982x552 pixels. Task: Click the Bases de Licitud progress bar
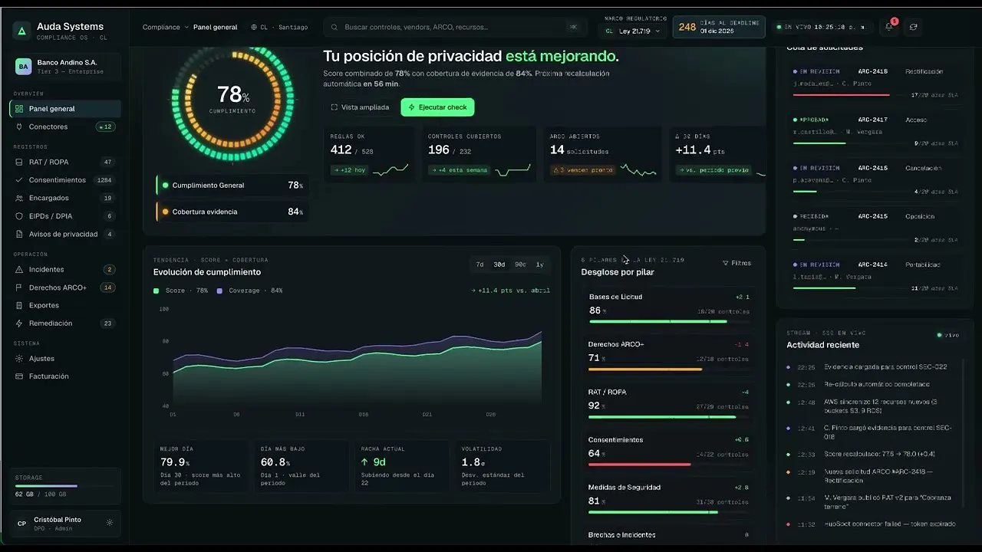[x=668, y=321]
